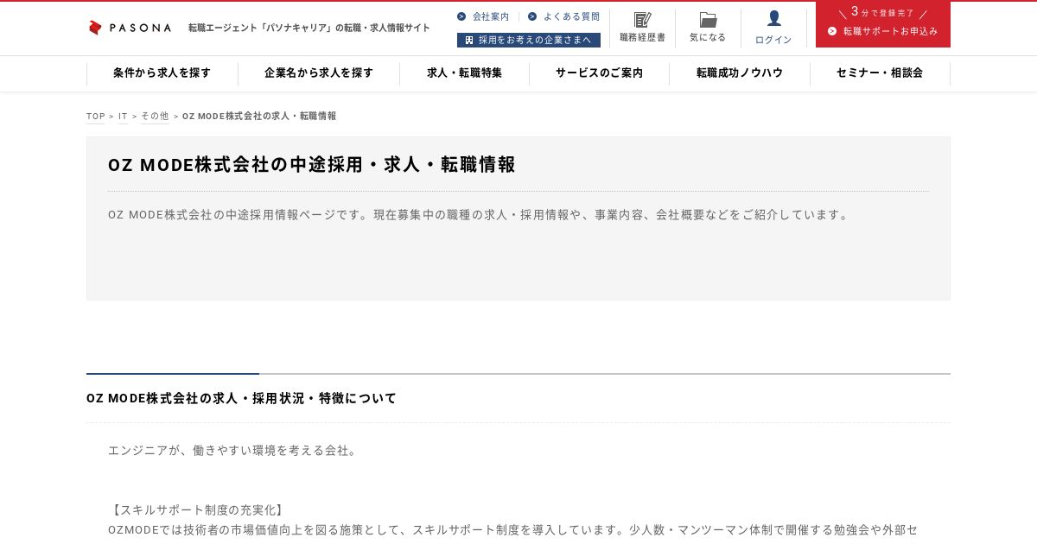Click the PASONA logo

[x=130, y=28]
